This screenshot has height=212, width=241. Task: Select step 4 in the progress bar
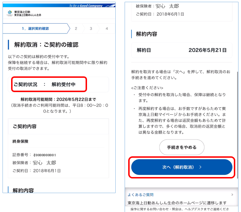click(x=107, y=29)
